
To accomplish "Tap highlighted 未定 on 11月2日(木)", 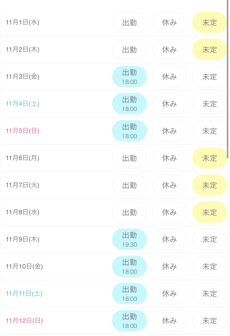I will [x=209, y=50].
